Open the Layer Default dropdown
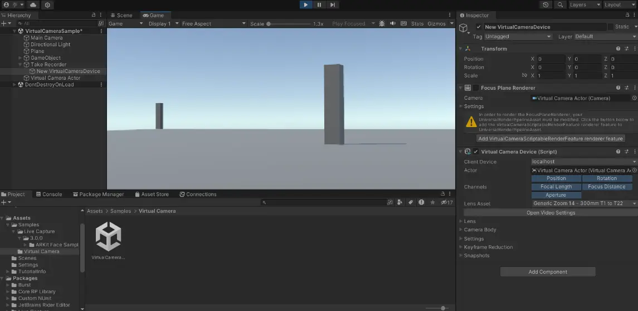 pyautogui.click(x=606, y=37)
